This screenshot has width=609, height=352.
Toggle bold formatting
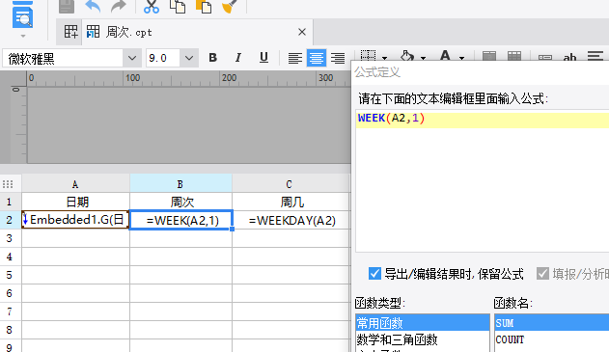coord(212,58)
